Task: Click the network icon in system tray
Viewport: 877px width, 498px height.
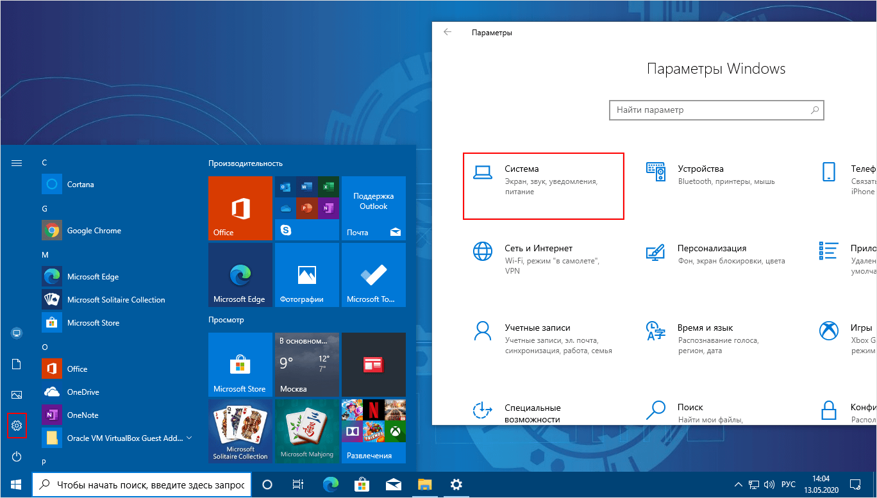Action: click(x=754, y=485)
